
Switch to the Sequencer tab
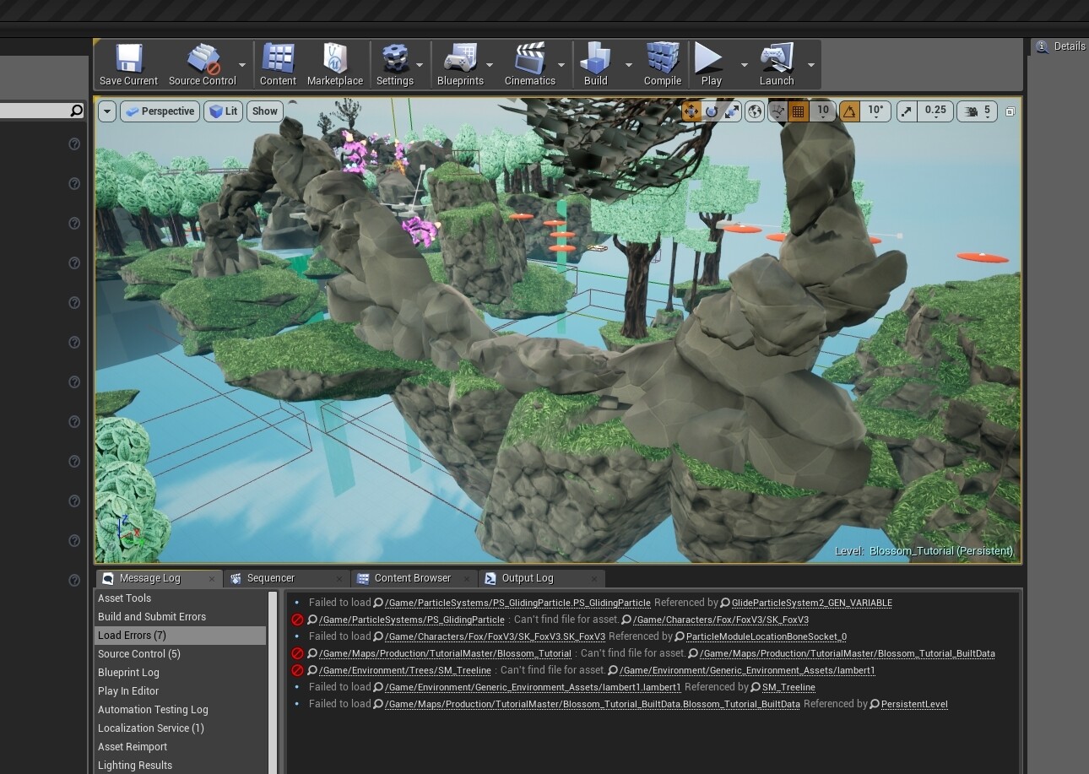270,578
